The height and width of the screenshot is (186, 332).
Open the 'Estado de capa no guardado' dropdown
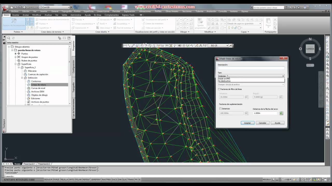tap(244, 24)
